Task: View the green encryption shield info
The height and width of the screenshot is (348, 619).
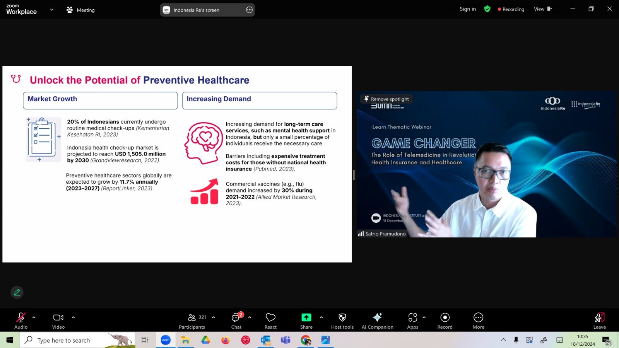Action: click(x=487, y=9)
